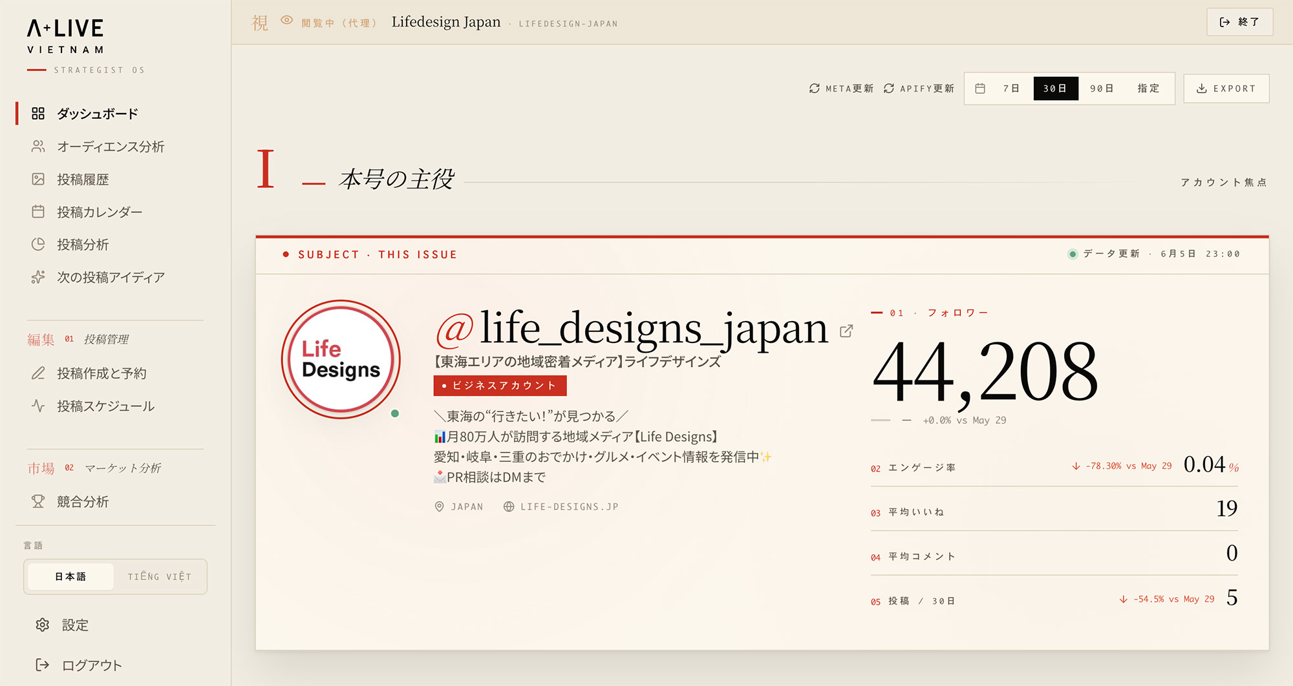Click the Lifedesign Japan title in header

pyautogui.click(x=446, y=22)
